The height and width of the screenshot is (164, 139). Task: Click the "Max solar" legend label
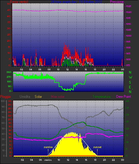(58, 97)
